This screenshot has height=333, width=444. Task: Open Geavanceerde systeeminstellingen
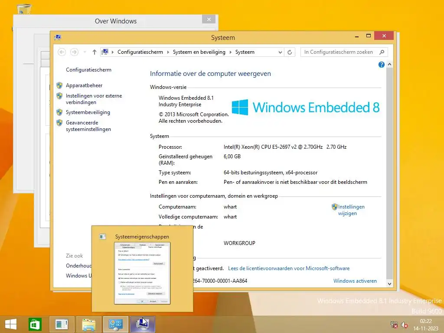click(x=88, y=126)
